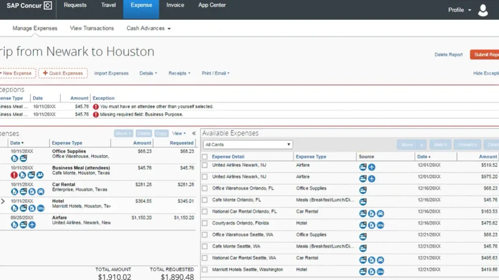The width and height of the screenshot is (499, 280).
Task: Open the Details dropdown menu
Action: click(x=148, y=73)
